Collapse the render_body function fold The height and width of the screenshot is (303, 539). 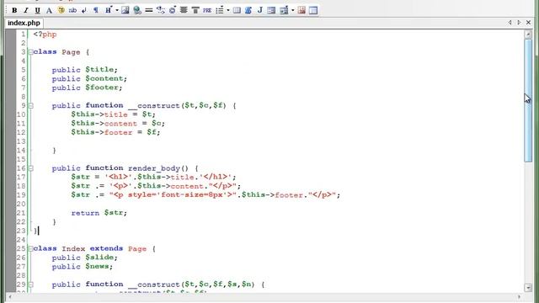pos(30,168)
